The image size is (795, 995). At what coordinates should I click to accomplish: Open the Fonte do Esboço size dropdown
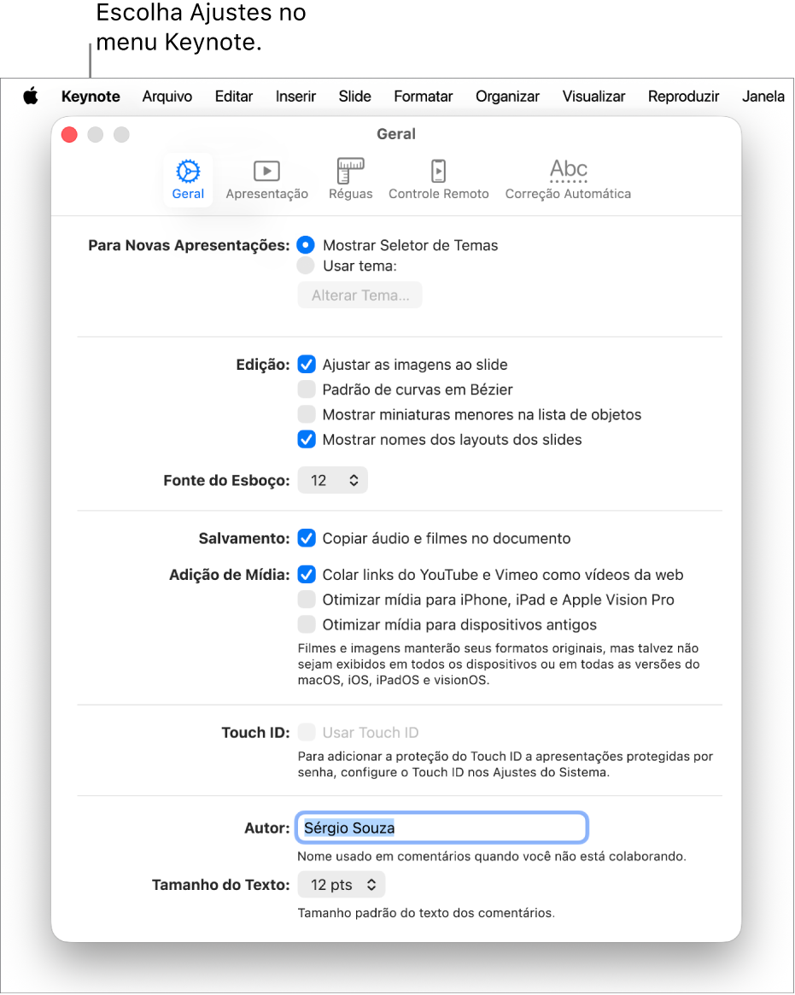332,480
